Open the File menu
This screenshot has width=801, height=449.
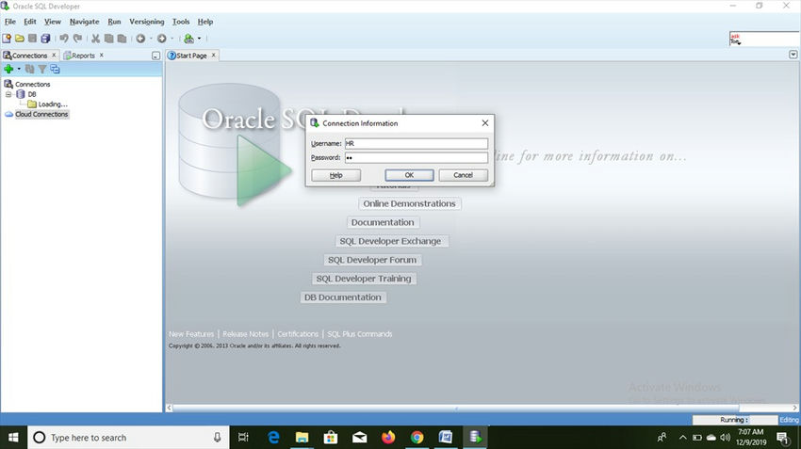[x=10, y=22]
